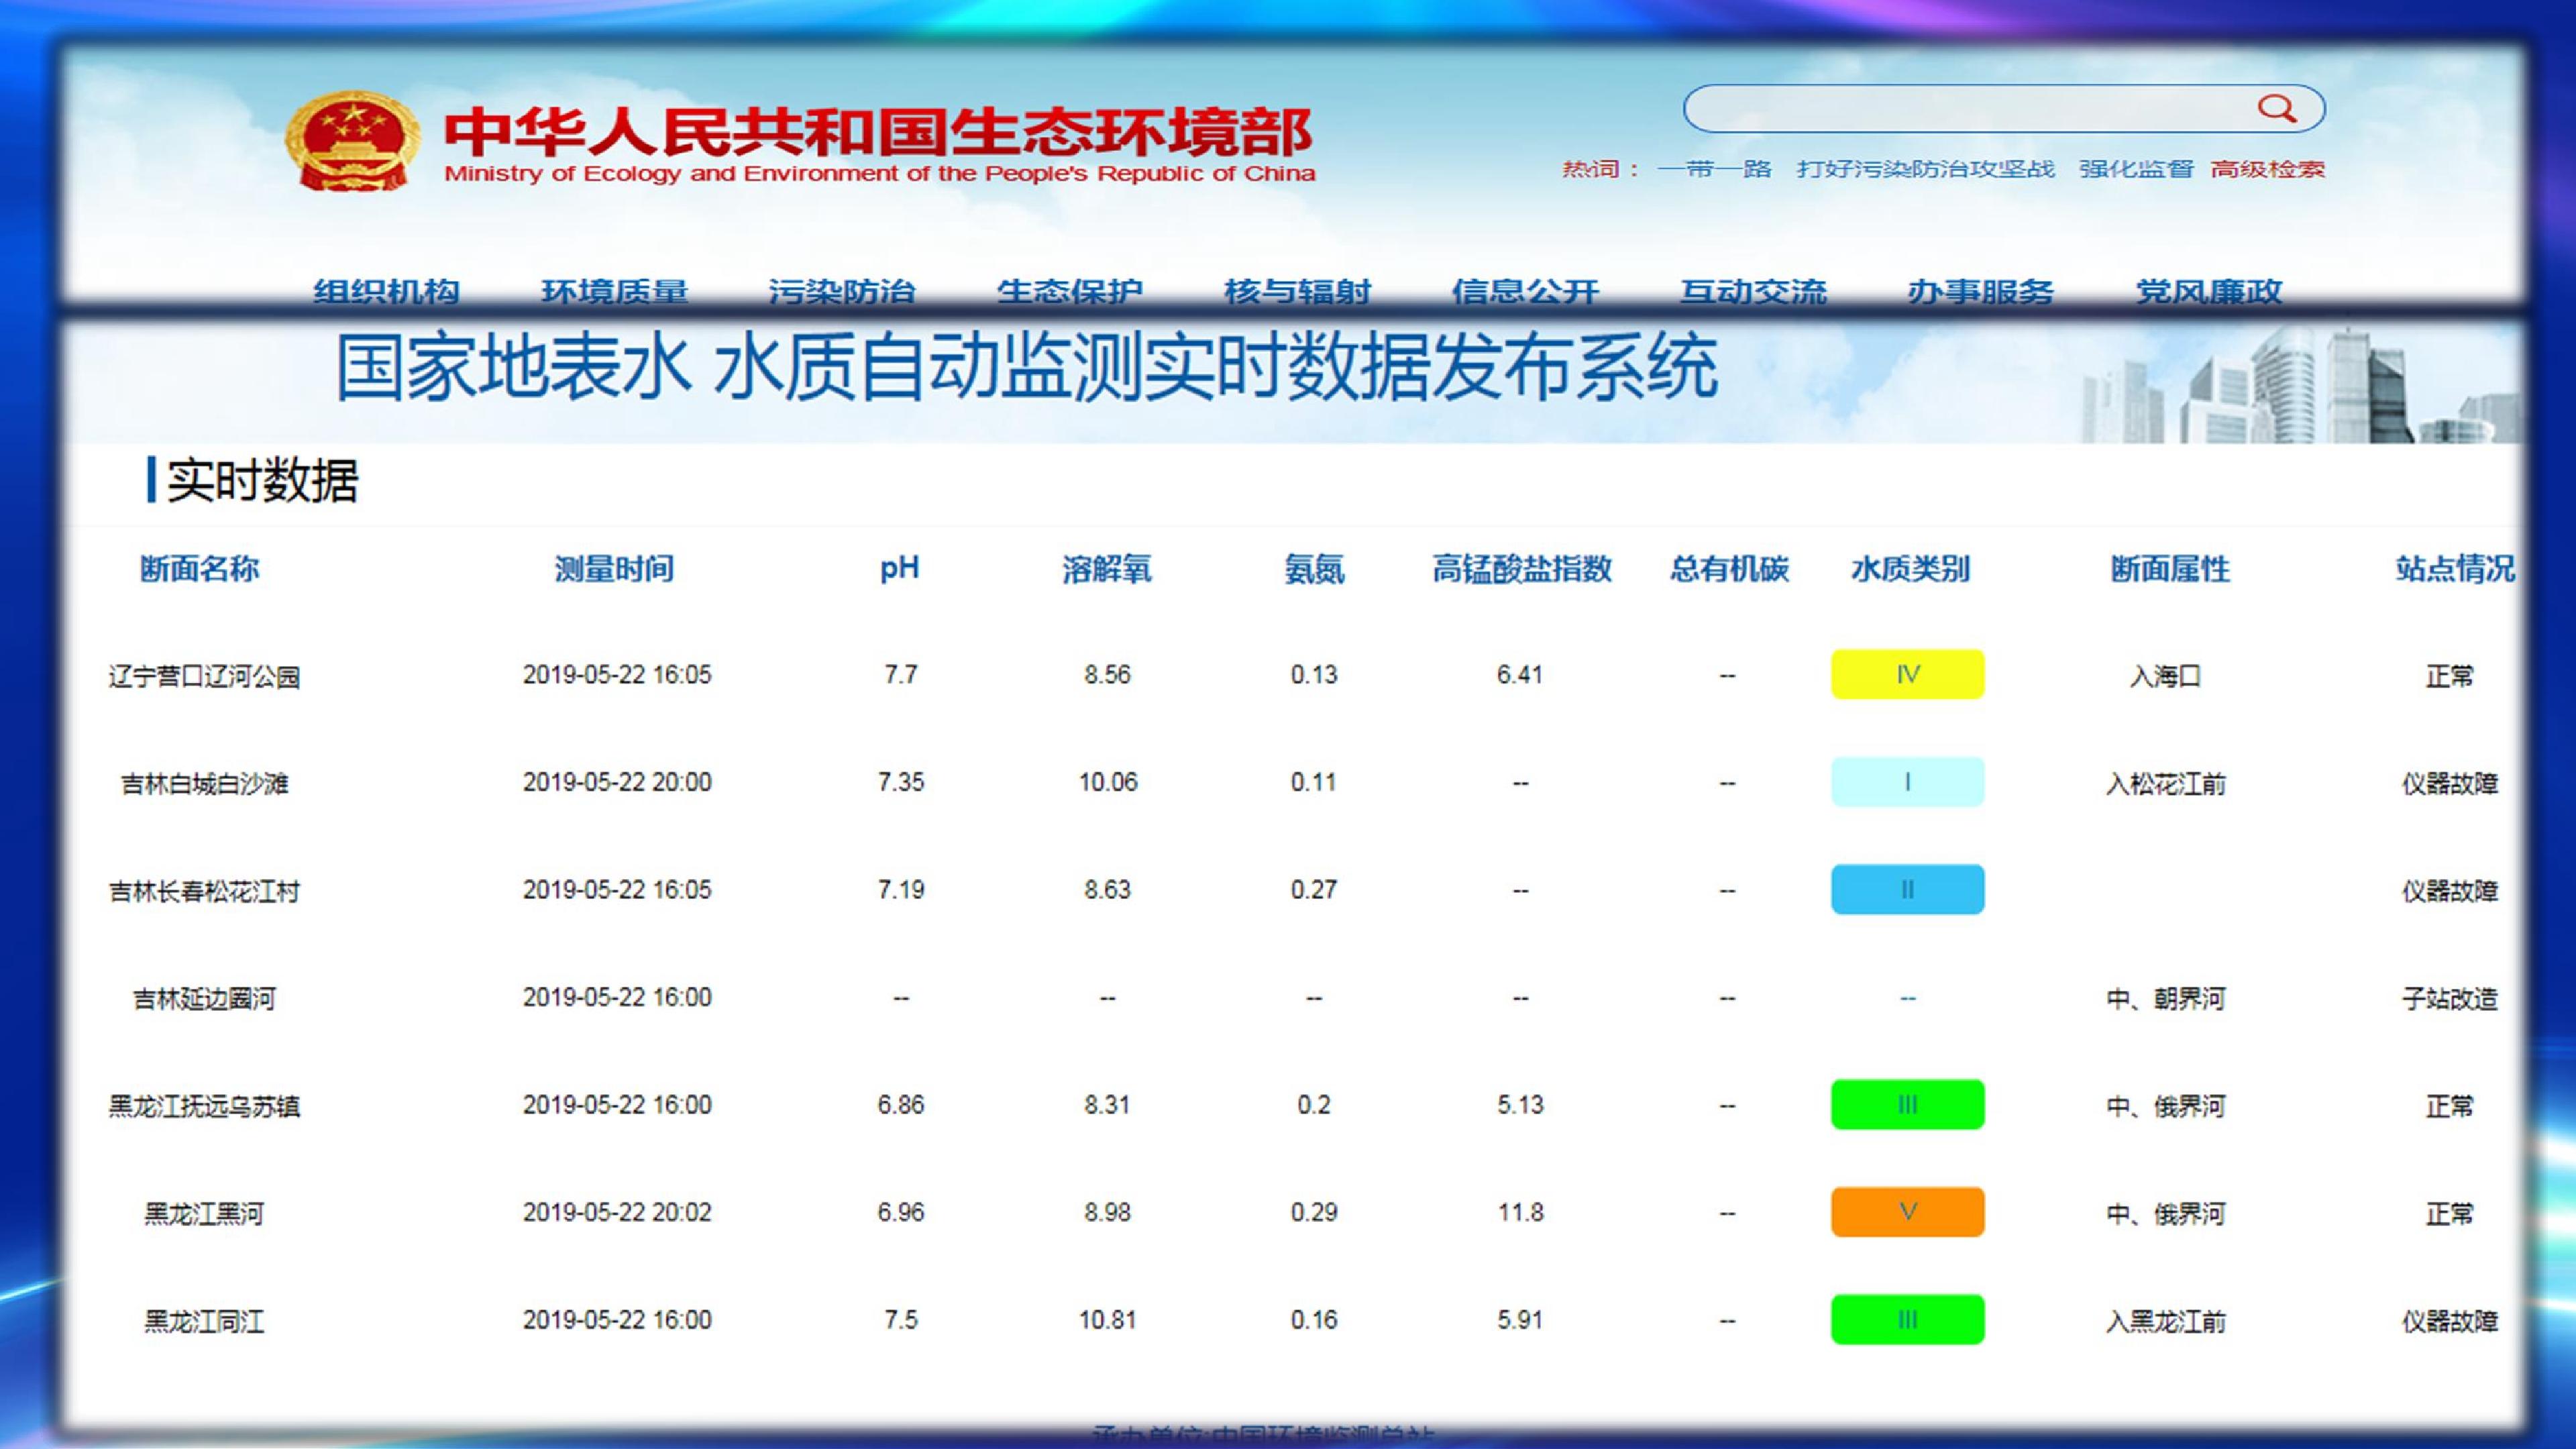Image resolution: width=2576 pixels, height=1449 pixels.
Task: Open the 环境质量 menu item
Action: 614,291
